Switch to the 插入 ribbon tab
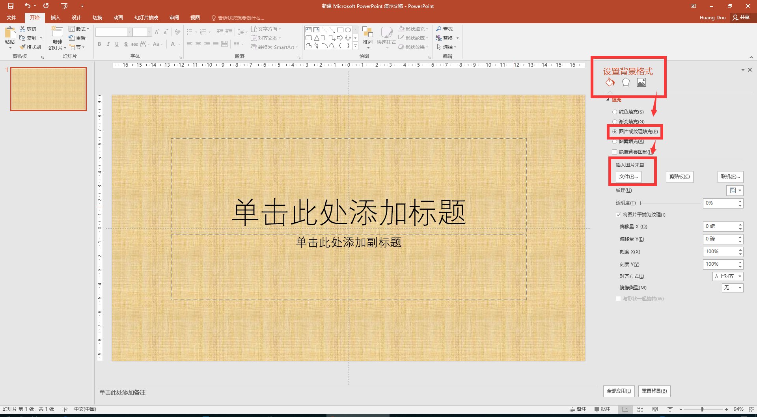Screen dimensions: 757x417 click(x=55, y=17)
